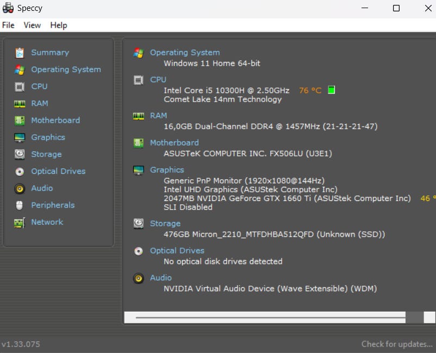
Task: Click the Storage heading link in summary
Action: point(165,224)
